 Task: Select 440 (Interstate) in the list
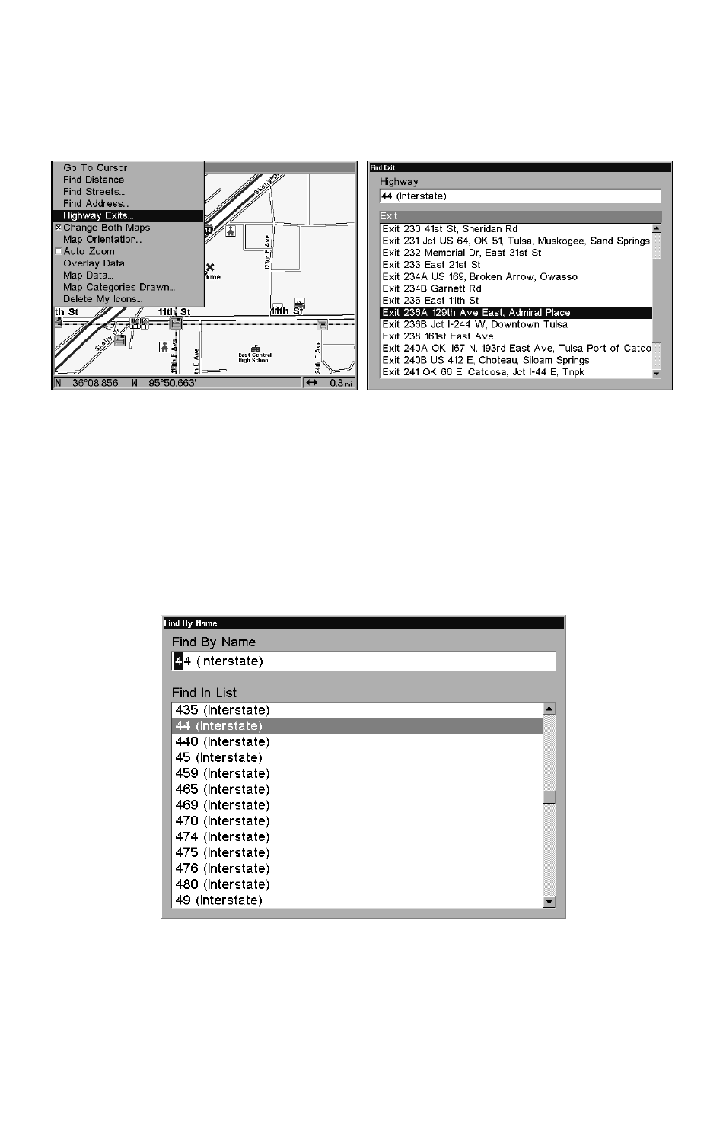pyautogui.click(x=358, y=742)
